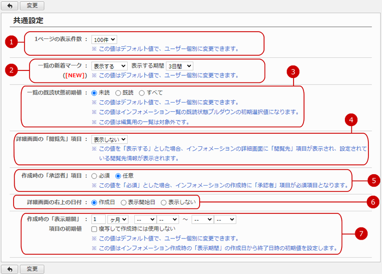Click the red [NEW] mark text

(x=75, y=75)
